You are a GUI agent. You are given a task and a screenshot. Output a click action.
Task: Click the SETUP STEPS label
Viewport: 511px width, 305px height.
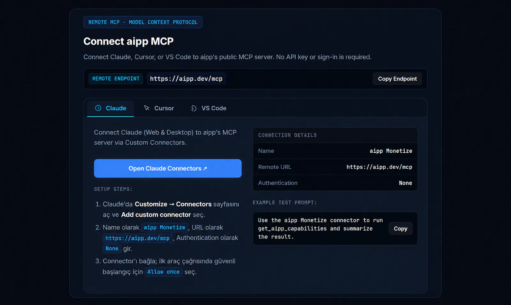coord(113,189)
